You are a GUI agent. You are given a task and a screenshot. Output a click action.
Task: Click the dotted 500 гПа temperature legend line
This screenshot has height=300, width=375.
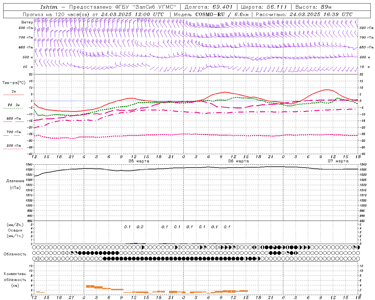pyautogui.click(x=13, y=149)
